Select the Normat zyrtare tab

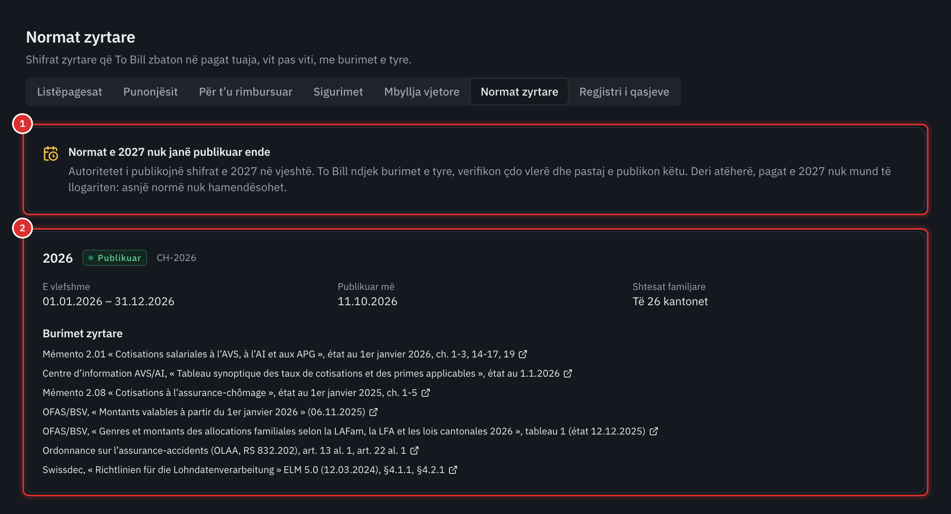click(x=519, y=92)
